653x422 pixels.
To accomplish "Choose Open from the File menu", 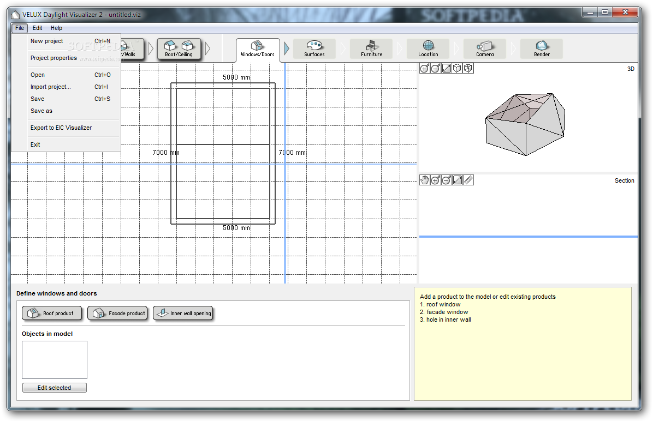I will tap(67, 75).
